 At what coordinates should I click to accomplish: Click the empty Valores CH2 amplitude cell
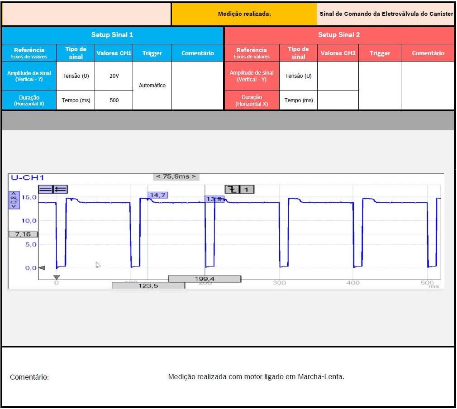pos(338,76)
